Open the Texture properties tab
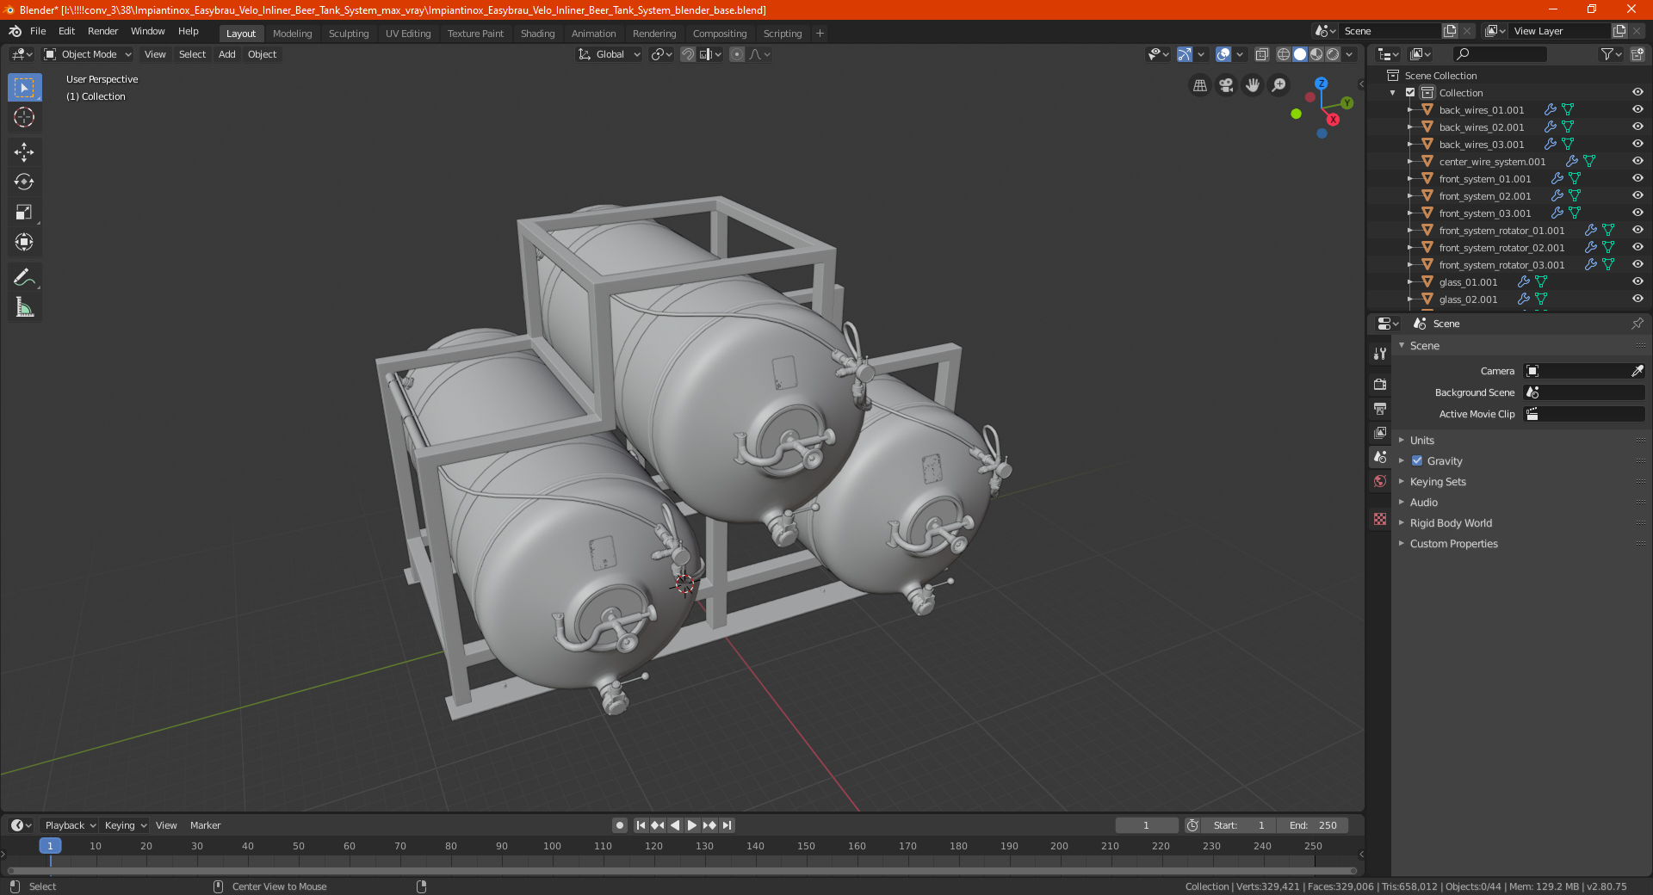 tap(1380, 519)
